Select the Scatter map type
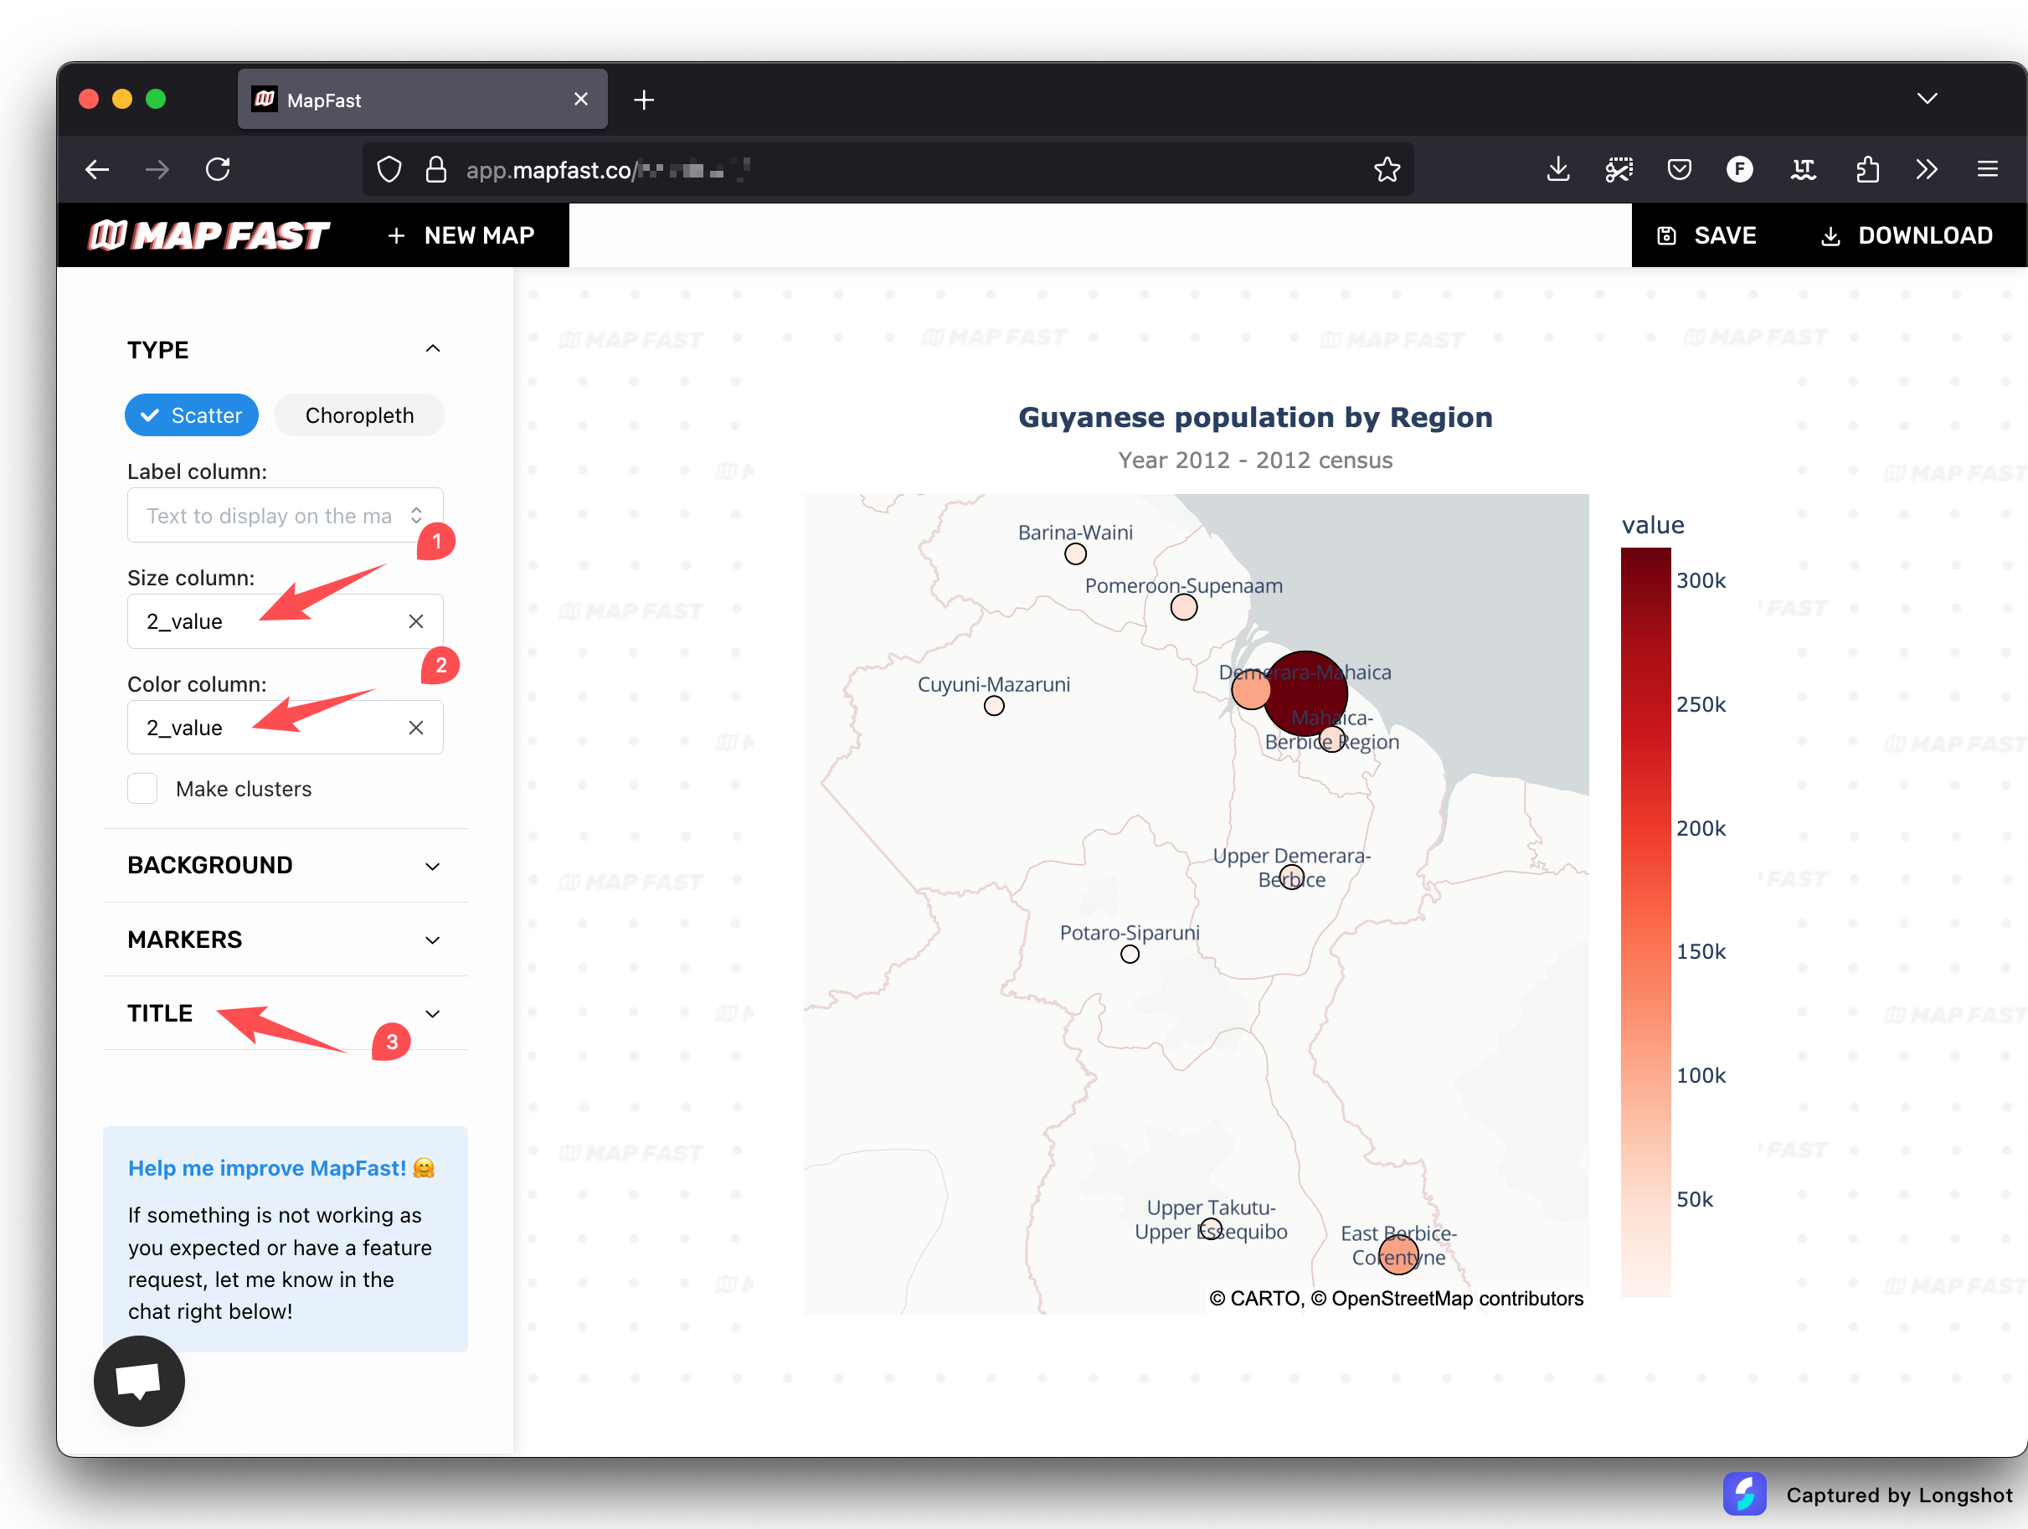Image resolution: width=2028 pixels, height=1529 pixels. [x=192, y=415]
